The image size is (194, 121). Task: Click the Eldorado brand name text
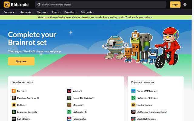tap(20, 5)
